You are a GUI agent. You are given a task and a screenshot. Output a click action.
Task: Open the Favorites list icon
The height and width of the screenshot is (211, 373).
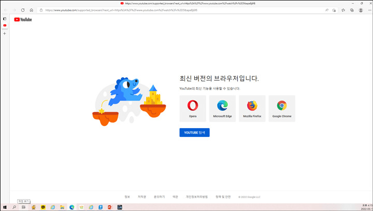[x=343, y=10]
